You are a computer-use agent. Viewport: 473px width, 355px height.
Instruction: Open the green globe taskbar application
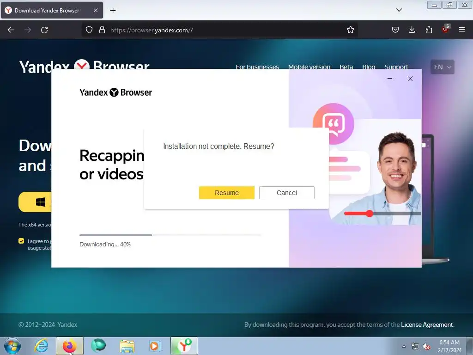(98, 346)
